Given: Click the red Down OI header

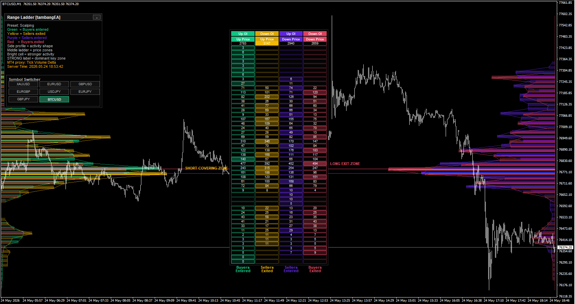Looking at the screenshot, I should 315,34.
